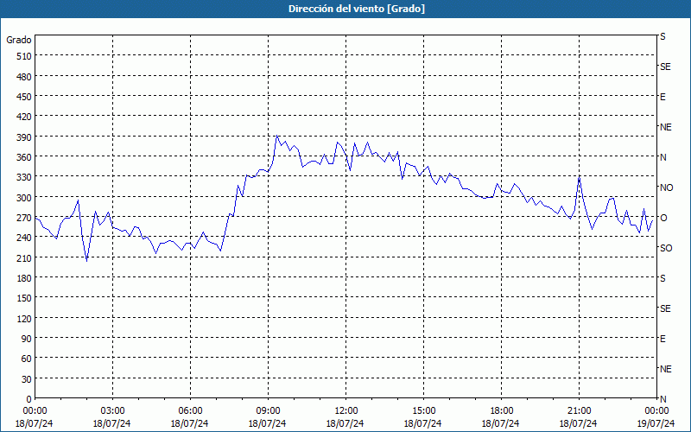Image resolution: width=691 pixels, height=432 pixels.
Task: Click the 18/07/24 date under 12:00
Action: 345,423
